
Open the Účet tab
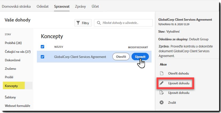click(x=95, y=6)
